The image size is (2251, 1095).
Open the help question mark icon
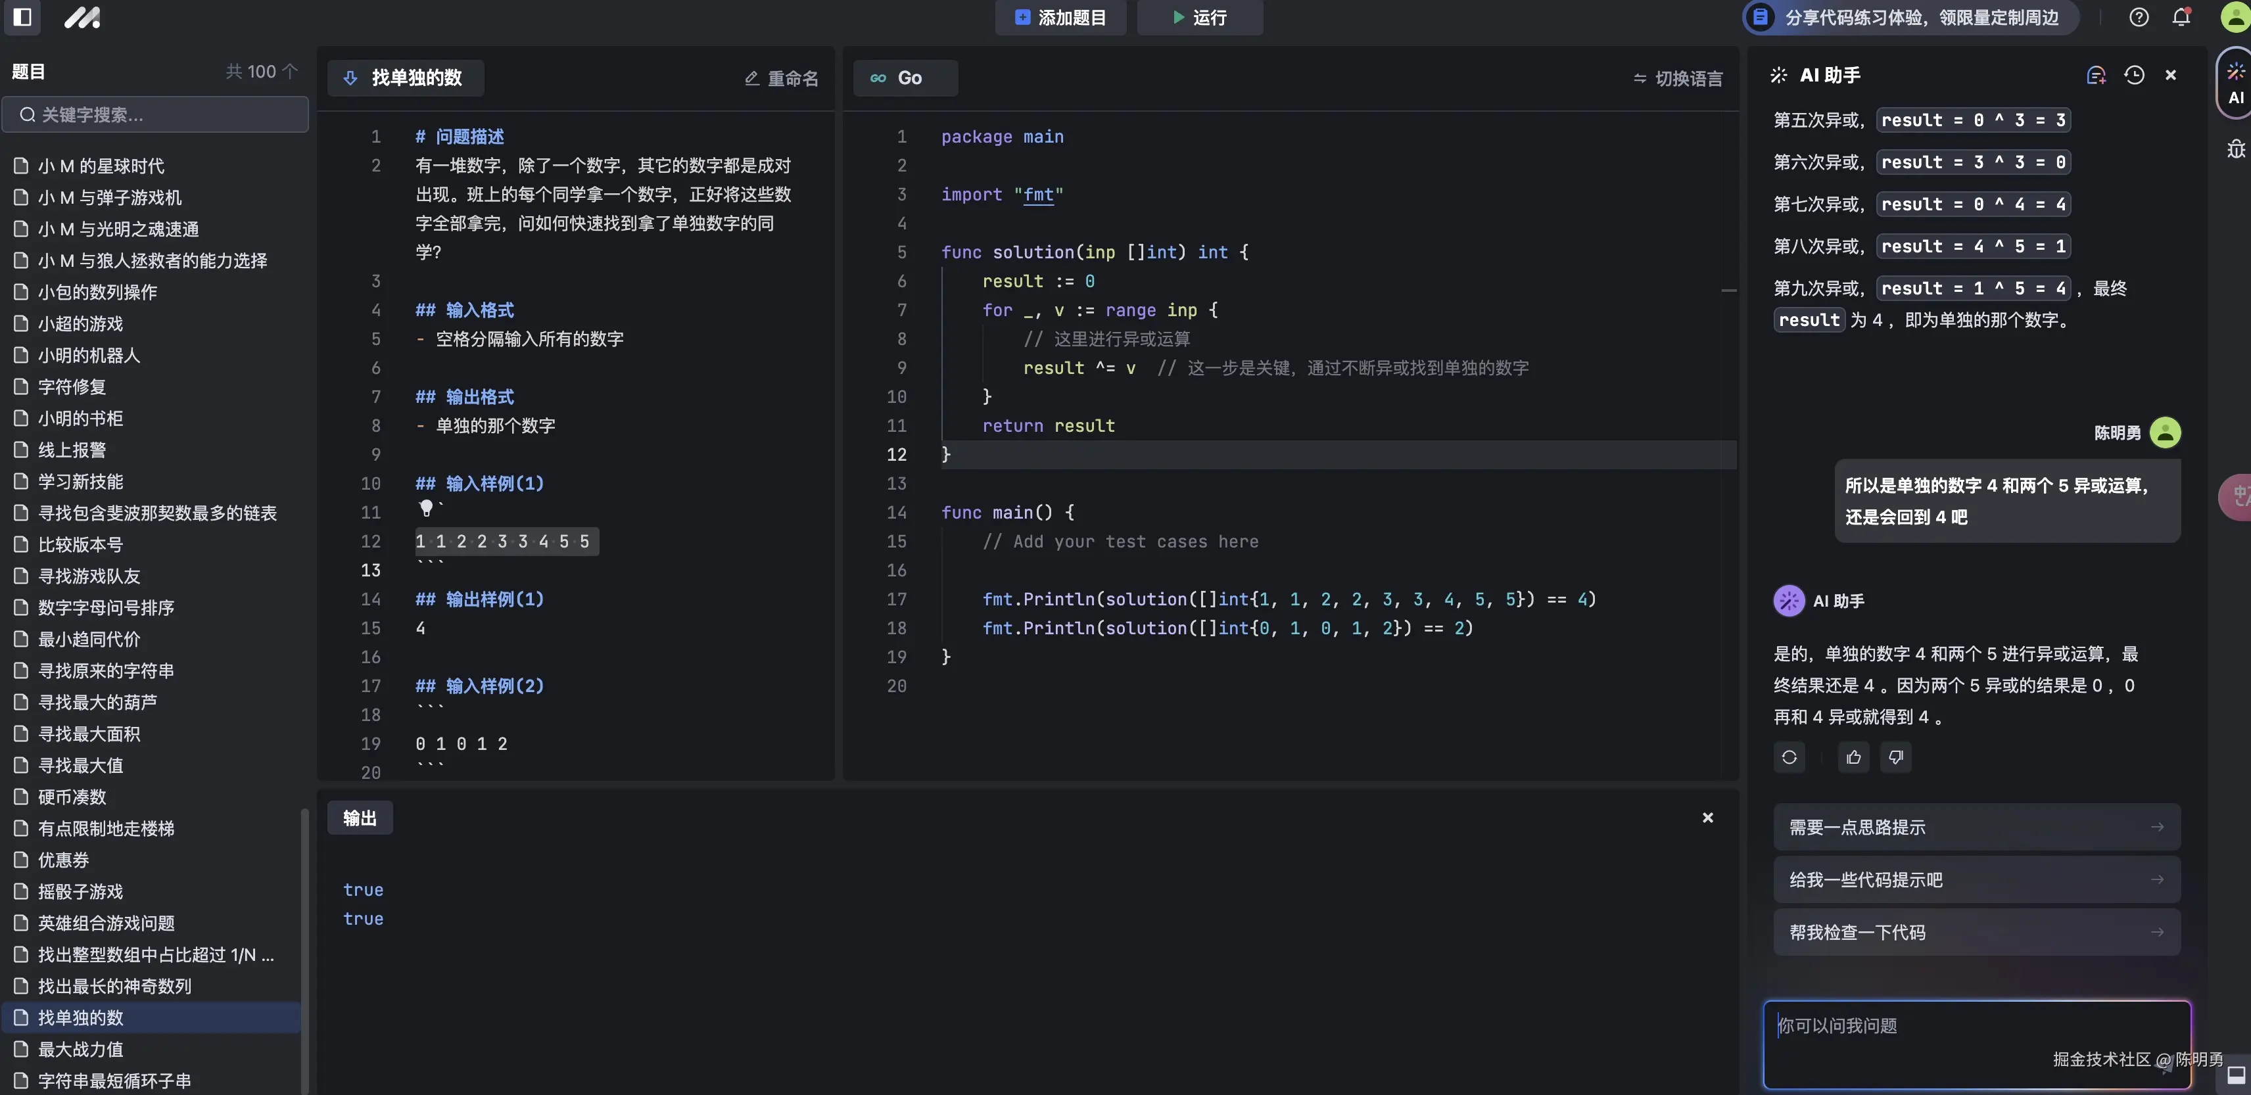pyautogui.click(x=2139, y=16)
